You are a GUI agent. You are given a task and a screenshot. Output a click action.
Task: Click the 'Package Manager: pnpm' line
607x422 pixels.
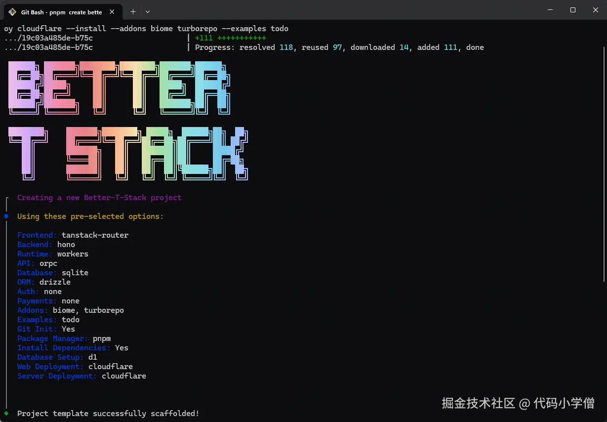coord(64,338)
